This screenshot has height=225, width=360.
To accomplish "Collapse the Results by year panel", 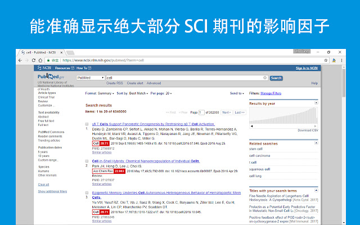I will (x=316, y=102).
